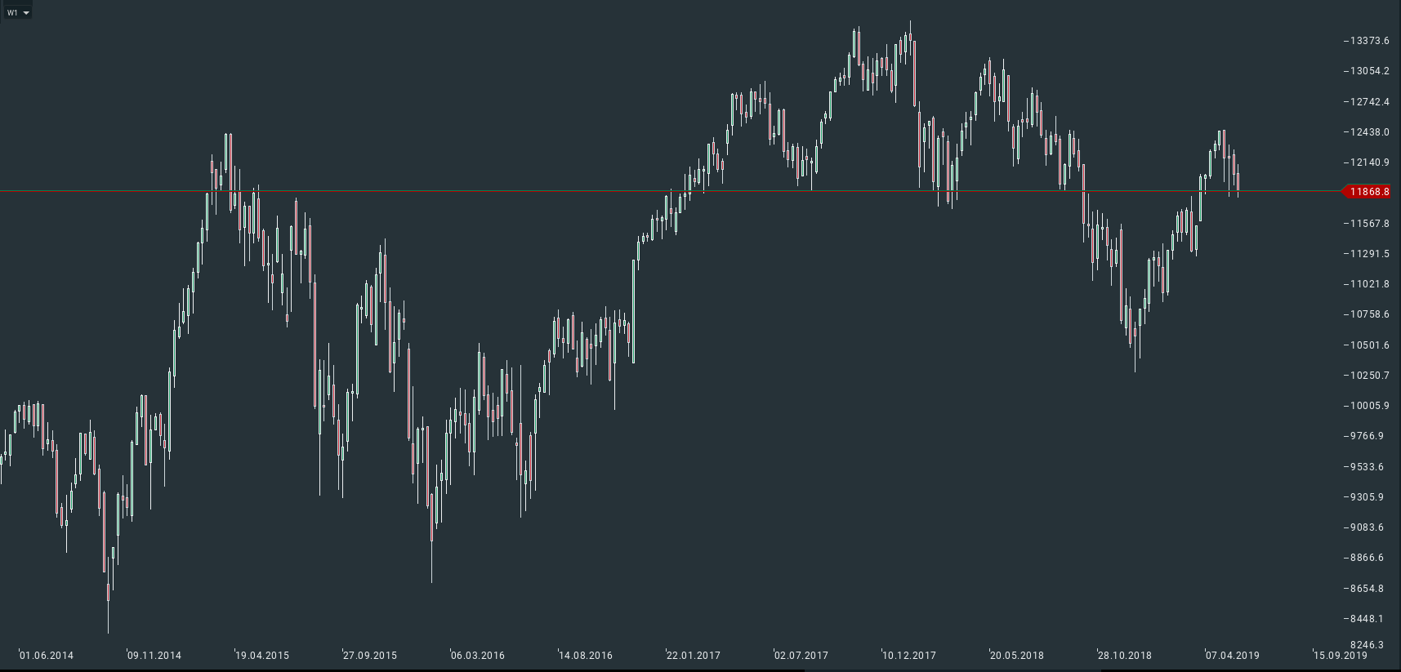Select the 20.05.2018 time axis label
This screenshot has height=672, width=1401.
coord(1016,655)
